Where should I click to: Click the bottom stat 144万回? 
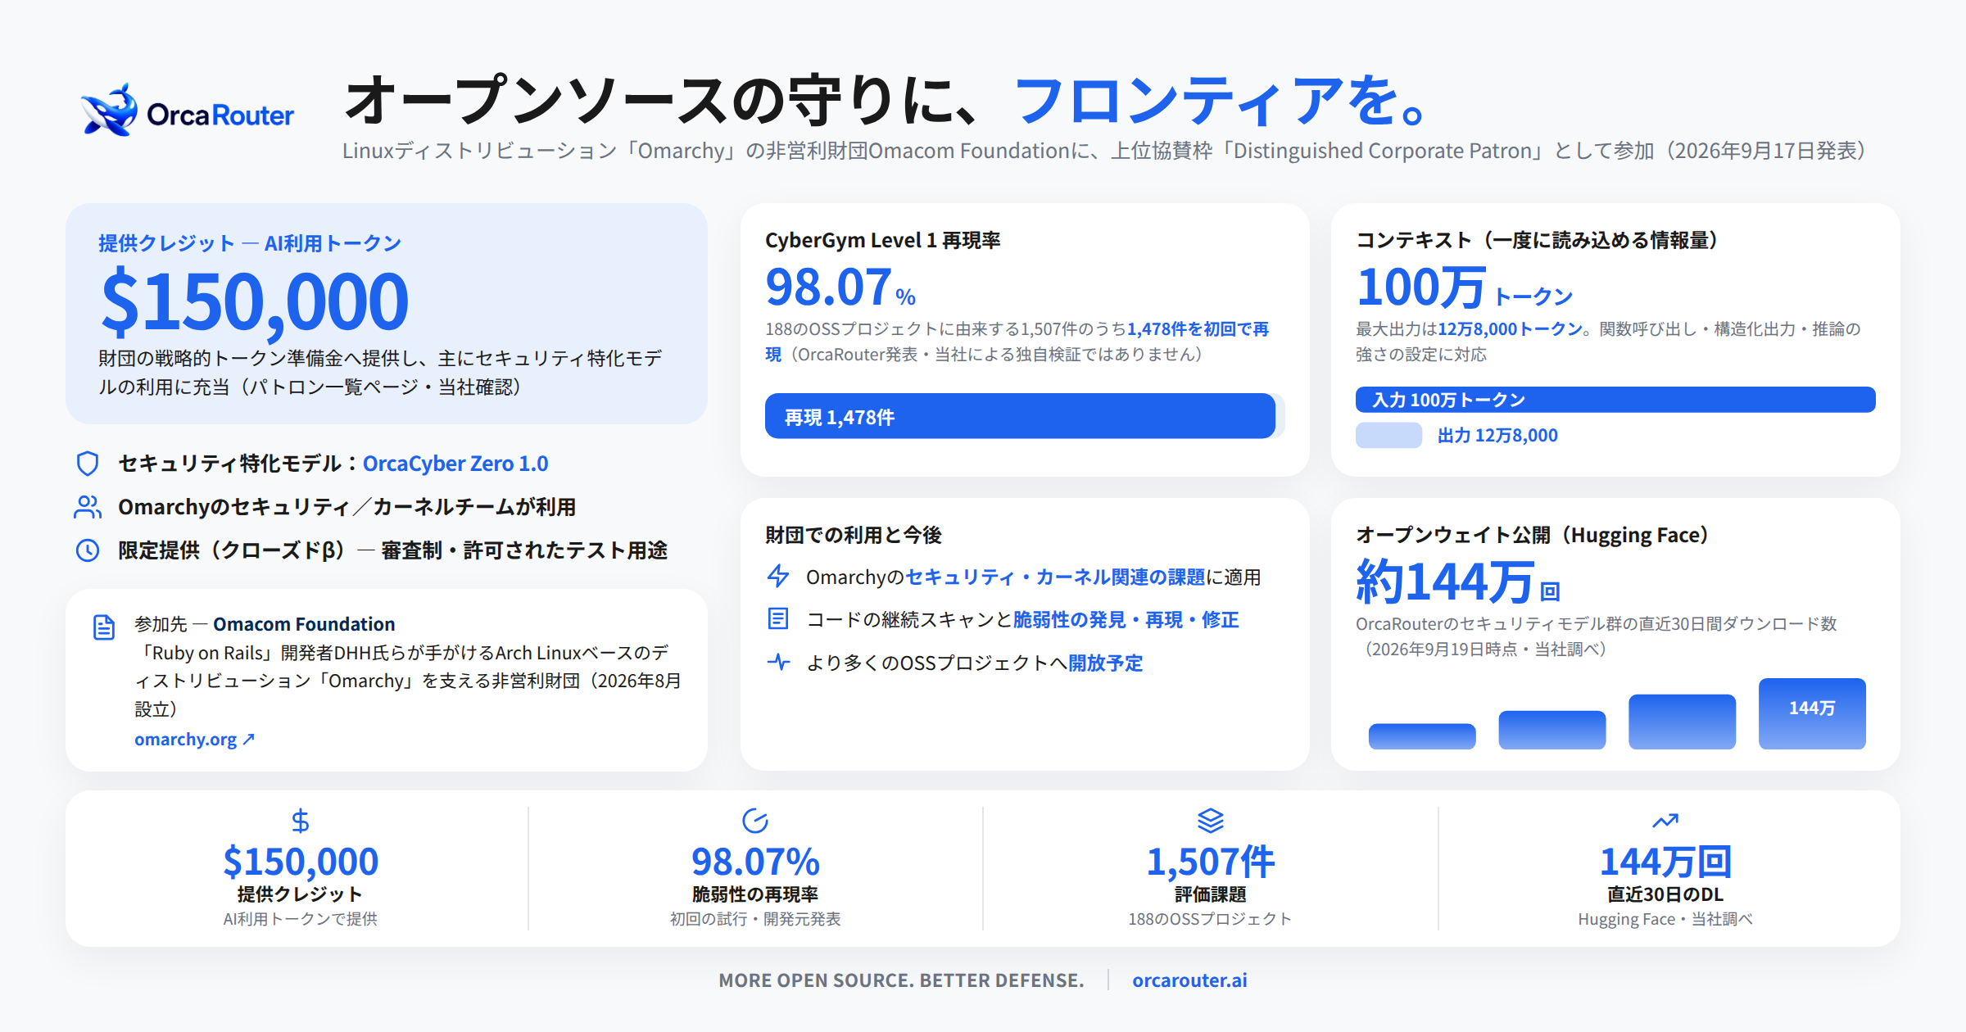click(x=1665, y=862)
